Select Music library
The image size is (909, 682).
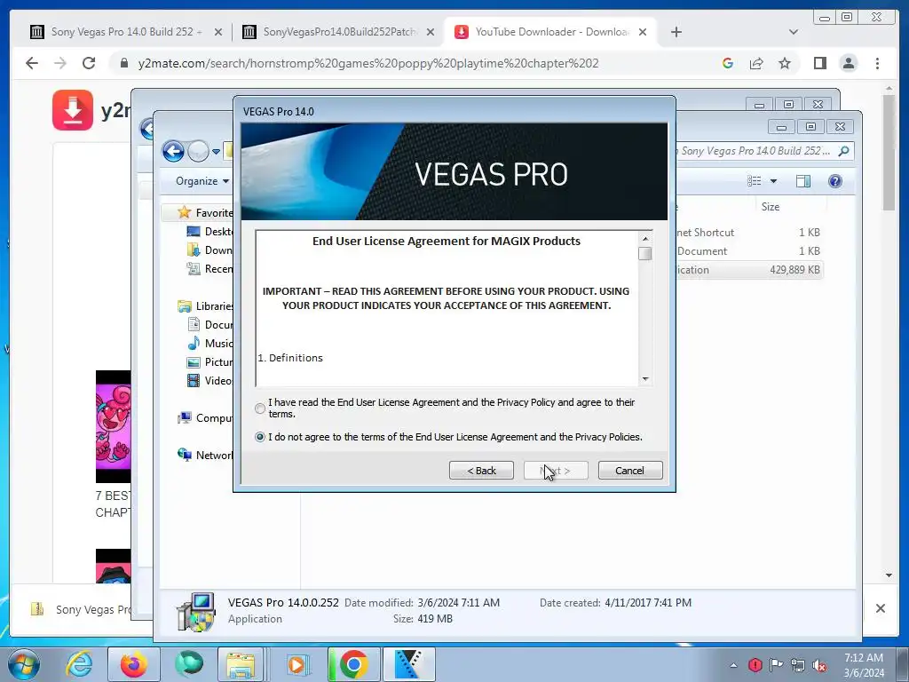(209, 343)
